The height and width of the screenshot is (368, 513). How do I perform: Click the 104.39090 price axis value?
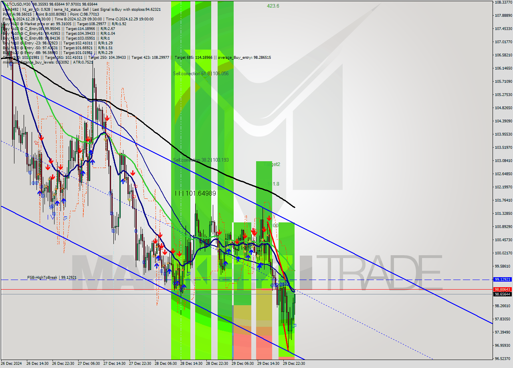click(x=503, y=121)
